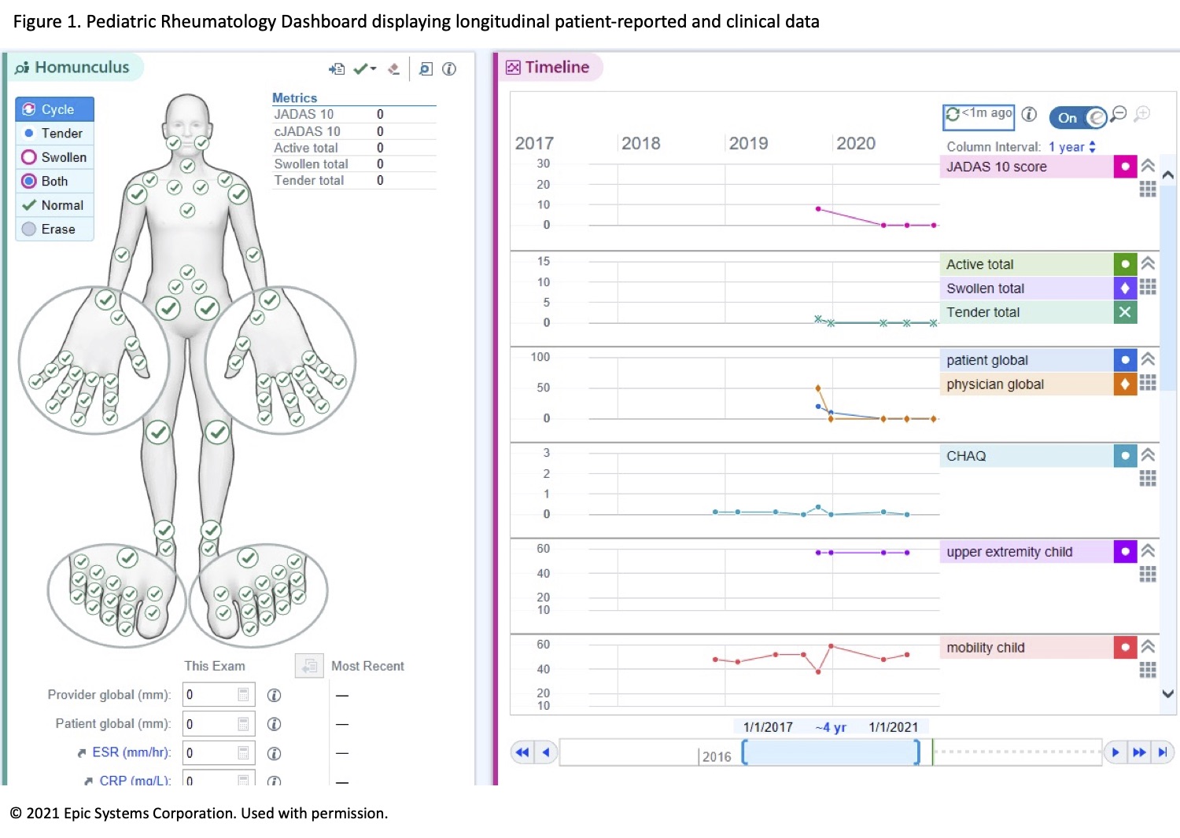This screenshot has width=1180, height=838.
Task: Click the refresh timeline icon
Action: point(953,115)
